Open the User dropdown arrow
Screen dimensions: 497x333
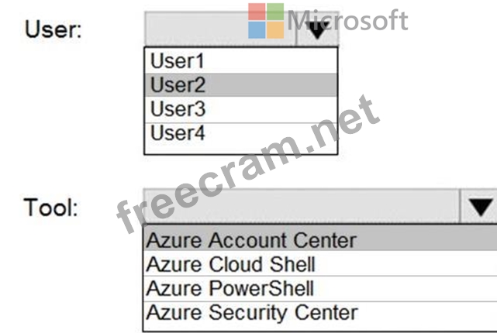click(x=318, y=29)
